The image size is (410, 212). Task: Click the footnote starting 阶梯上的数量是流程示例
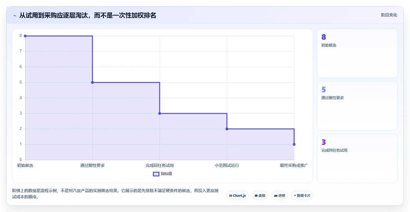click(115, 194)
